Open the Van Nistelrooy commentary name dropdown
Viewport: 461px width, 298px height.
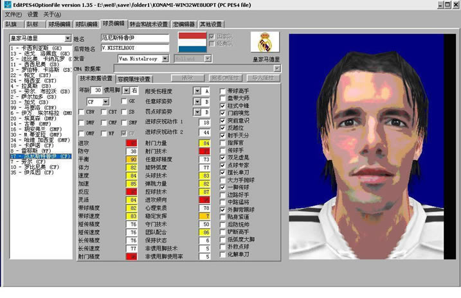166,59
